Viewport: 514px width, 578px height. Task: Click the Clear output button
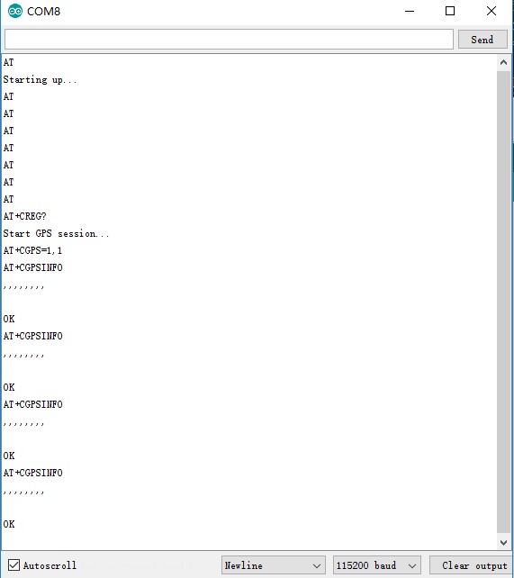coord(472,565)
